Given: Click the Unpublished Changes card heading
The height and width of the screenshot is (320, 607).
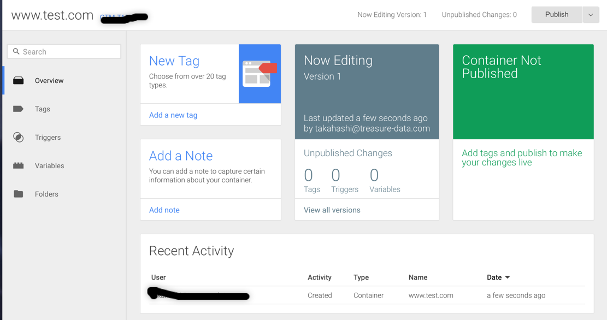Looking at the screenshot, I should click(x=347, y=153).
